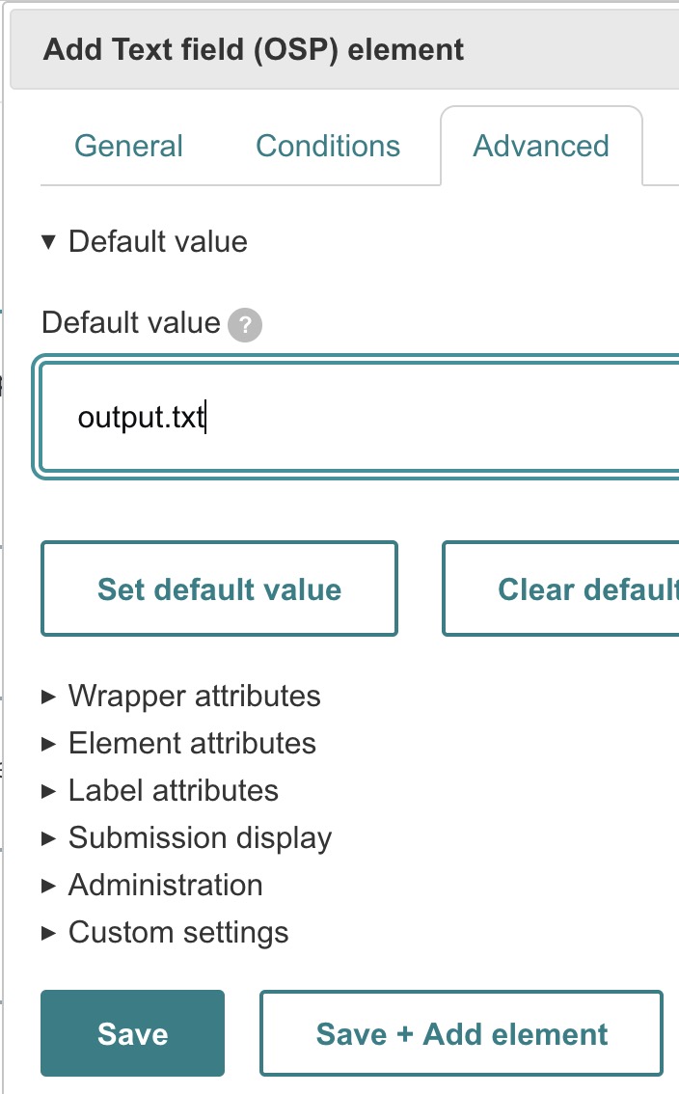
Task: Click the Default value field label
Action: [x=131, y=322]
